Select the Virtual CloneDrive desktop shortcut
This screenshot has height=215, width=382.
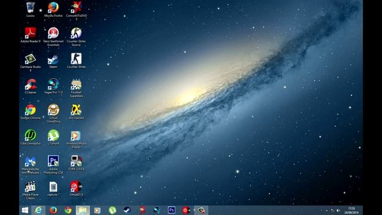pos(53,113)
